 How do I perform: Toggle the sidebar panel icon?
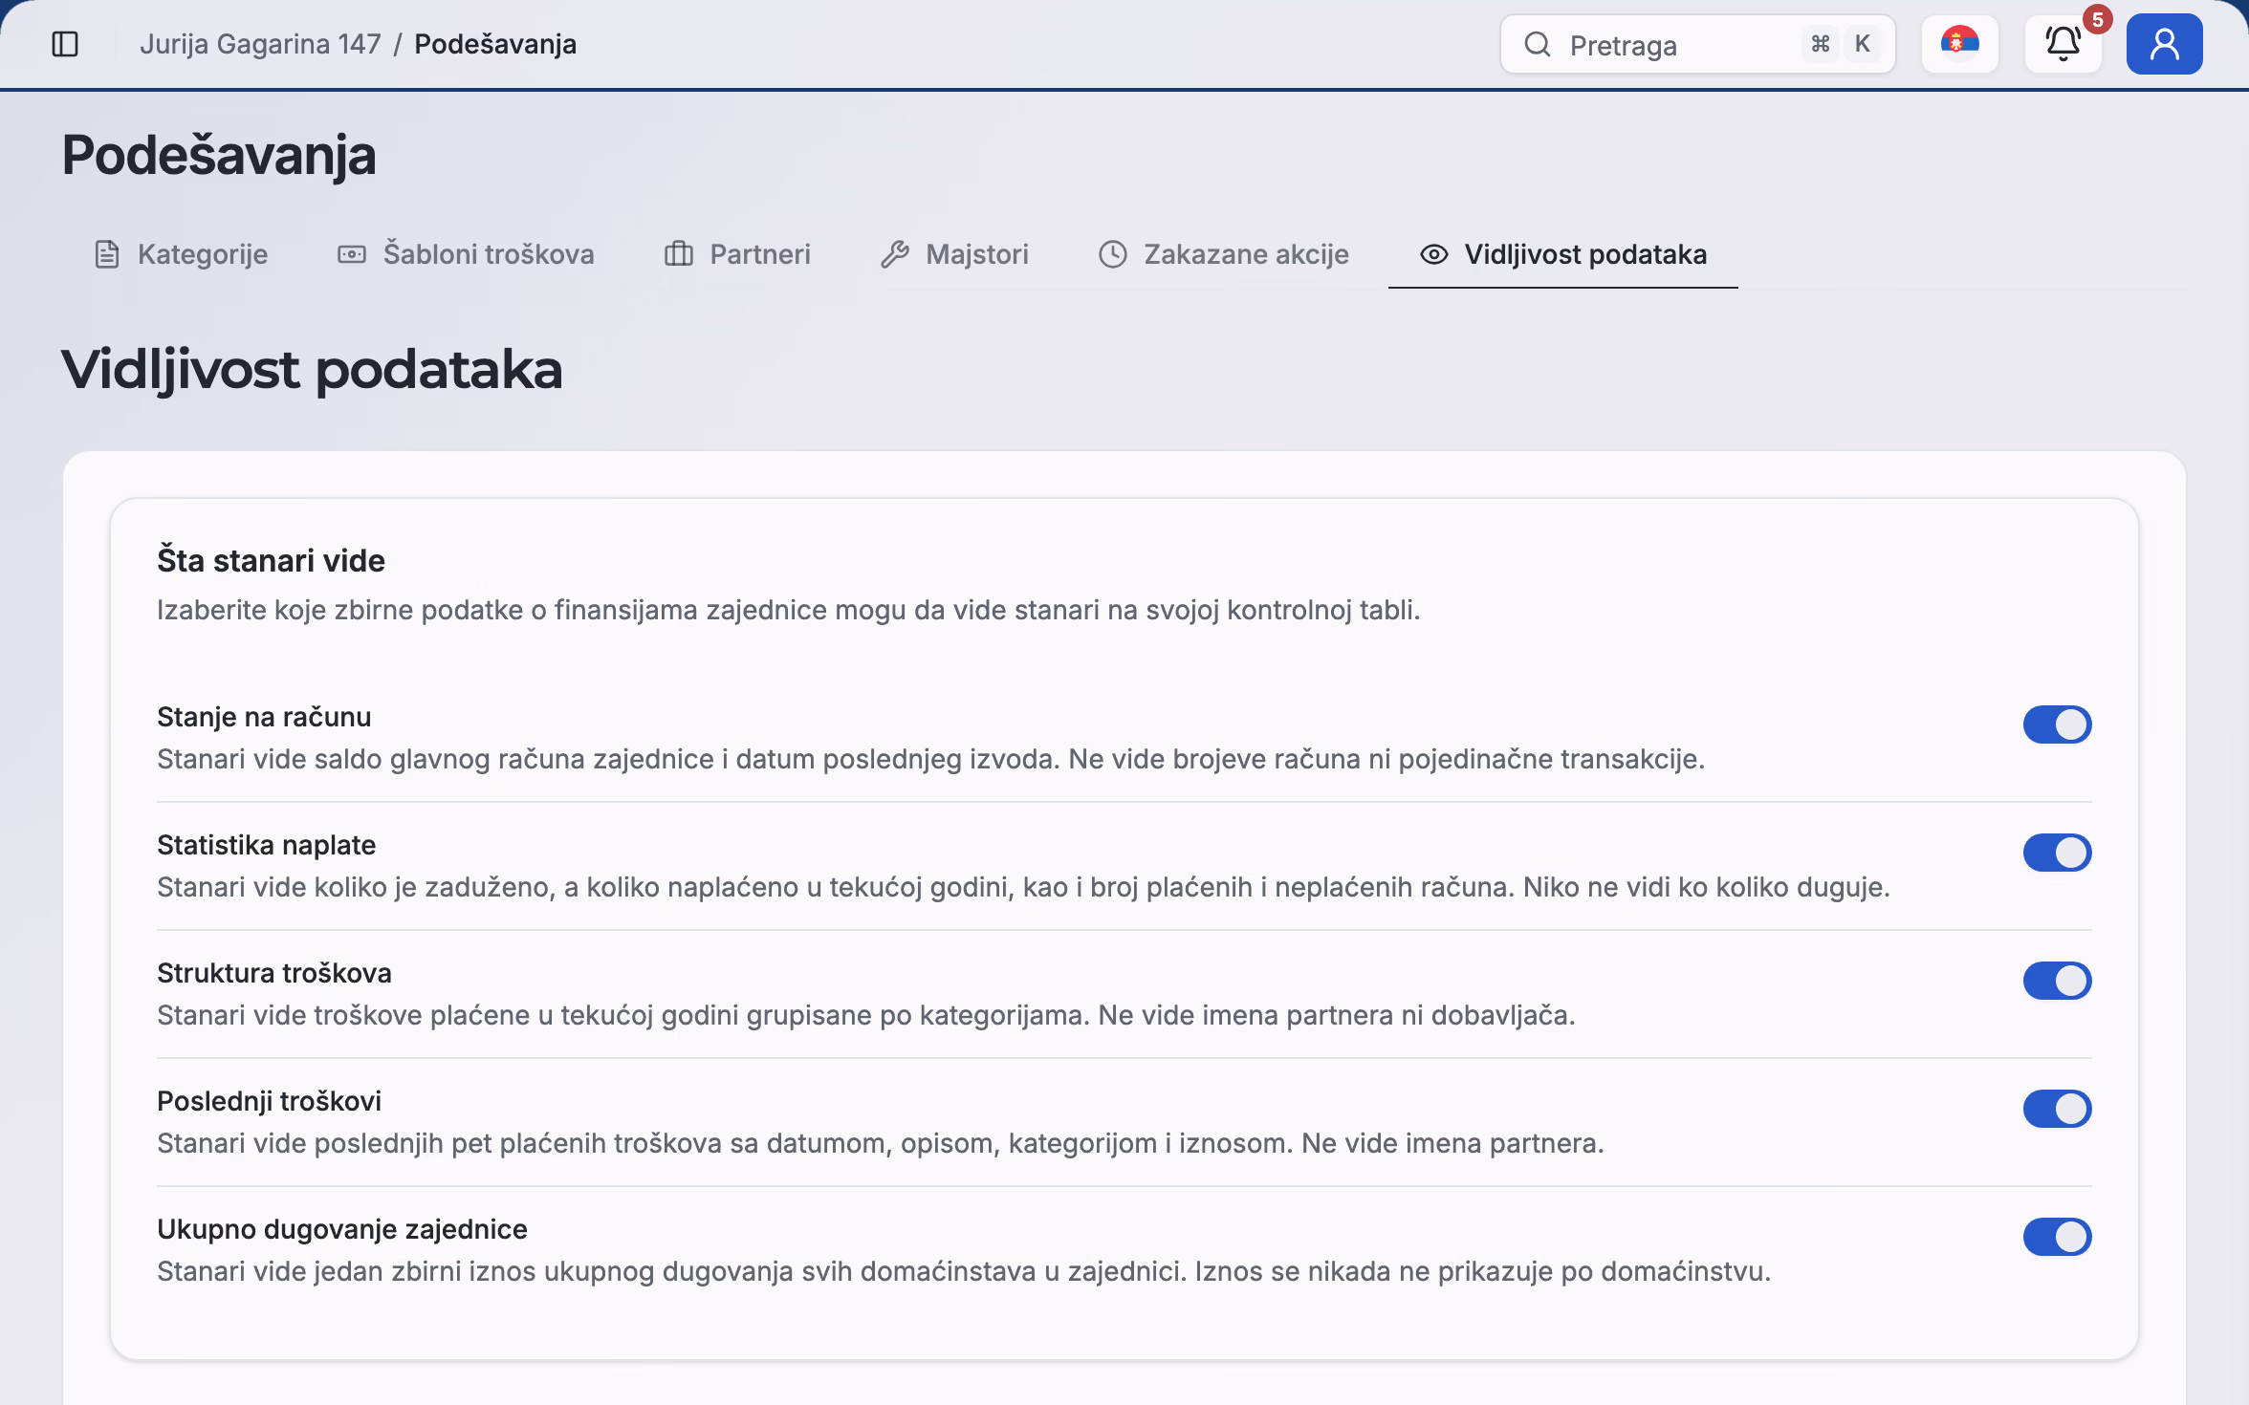(65, 44)
